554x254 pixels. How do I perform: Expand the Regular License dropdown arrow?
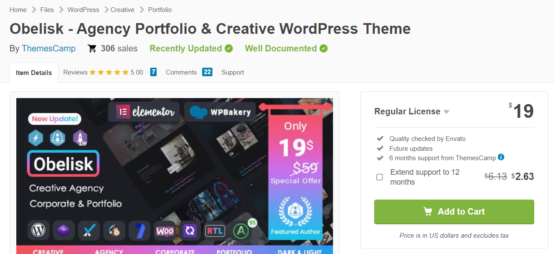tap(446, 112)
